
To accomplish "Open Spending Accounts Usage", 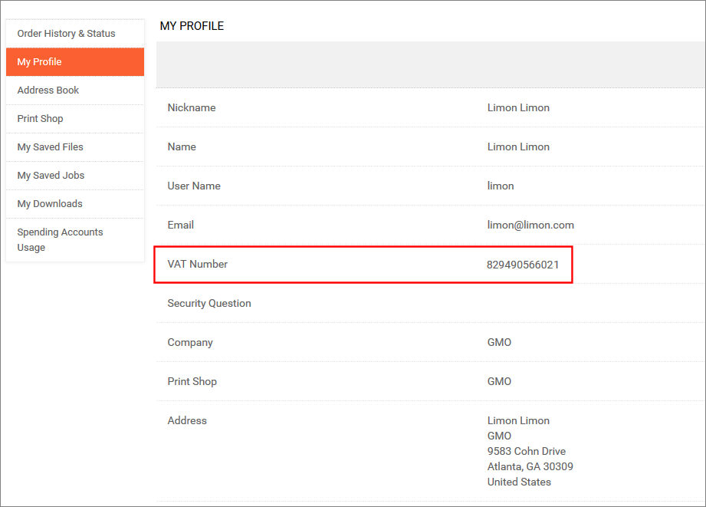I will coord(60,239).
